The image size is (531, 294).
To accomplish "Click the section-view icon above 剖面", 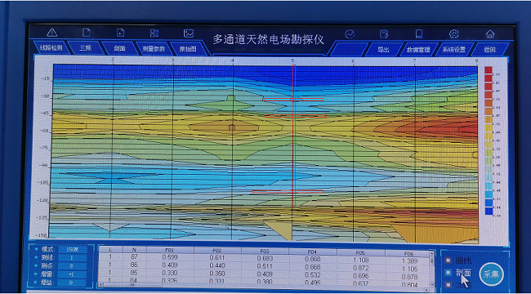I will [121, 33].
